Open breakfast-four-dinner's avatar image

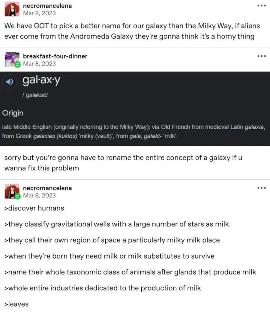pyautogui.click(x=12, y=59)
